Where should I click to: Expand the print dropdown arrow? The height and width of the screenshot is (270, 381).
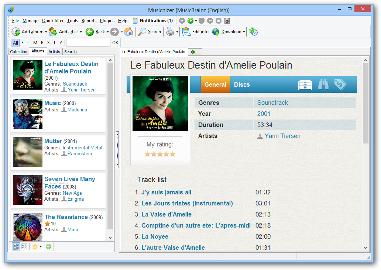click(x=177, y=32)
